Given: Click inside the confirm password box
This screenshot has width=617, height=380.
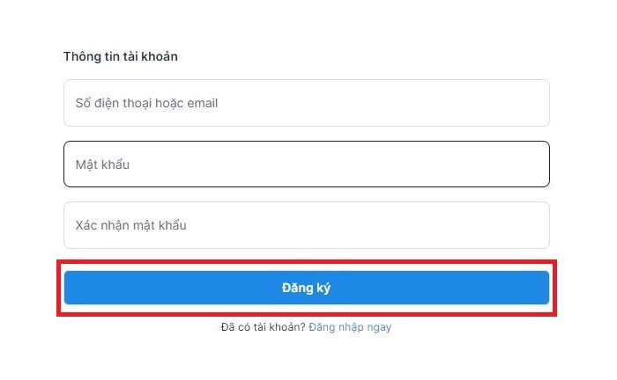Looking at the screenshot, I should [306, 225].
